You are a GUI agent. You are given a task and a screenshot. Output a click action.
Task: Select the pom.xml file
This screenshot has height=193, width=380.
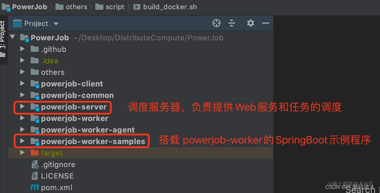pos(57,188)
